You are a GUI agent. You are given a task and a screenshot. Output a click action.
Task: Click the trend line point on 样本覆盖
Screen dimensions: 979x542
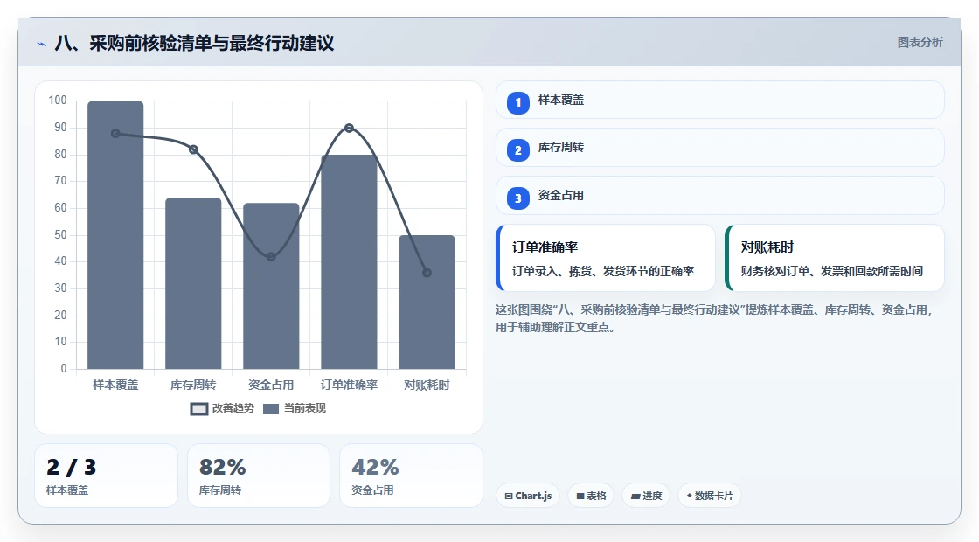coord(115,134)
